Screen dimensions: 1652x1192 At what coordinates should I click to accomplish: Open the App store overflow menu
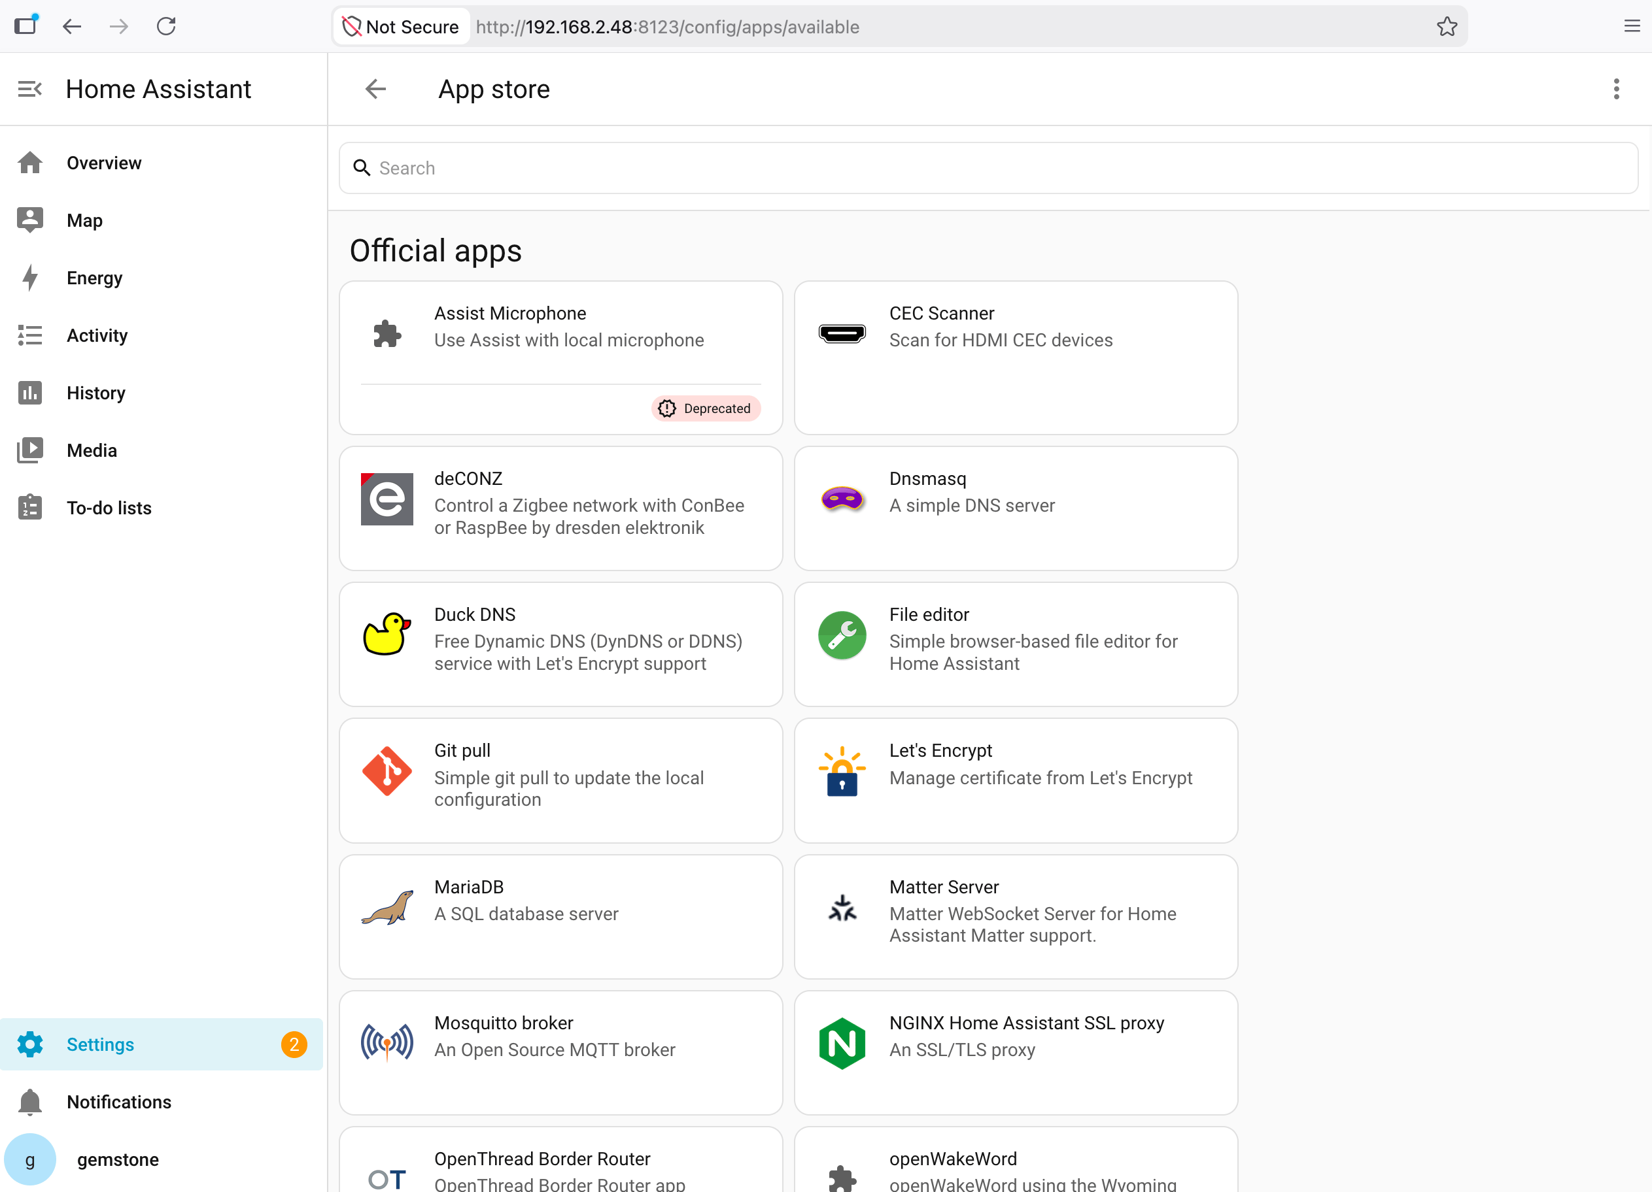click(x=1615, y=89)
